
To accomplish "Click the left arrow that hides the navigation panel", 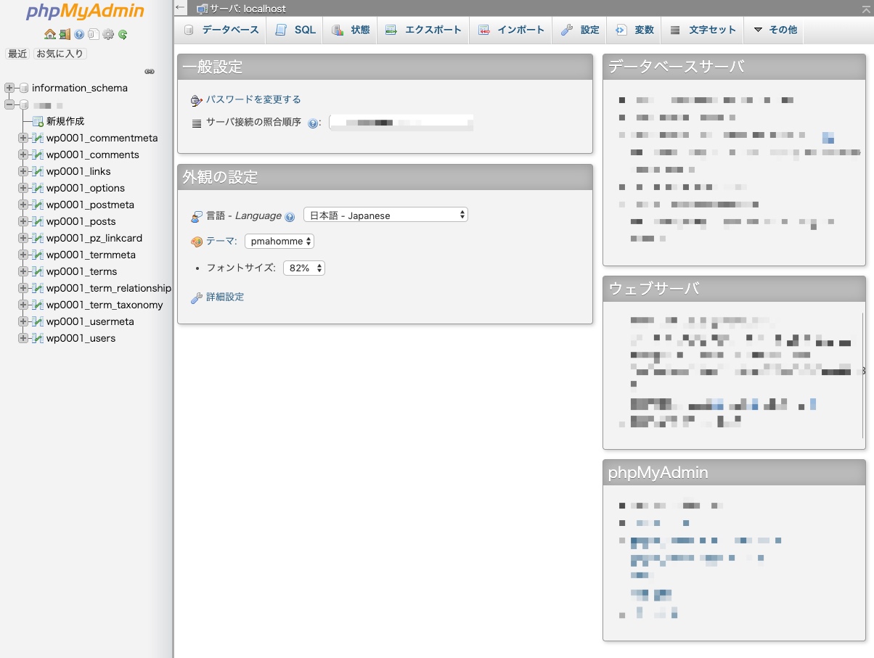I will [x=181, y=8].
